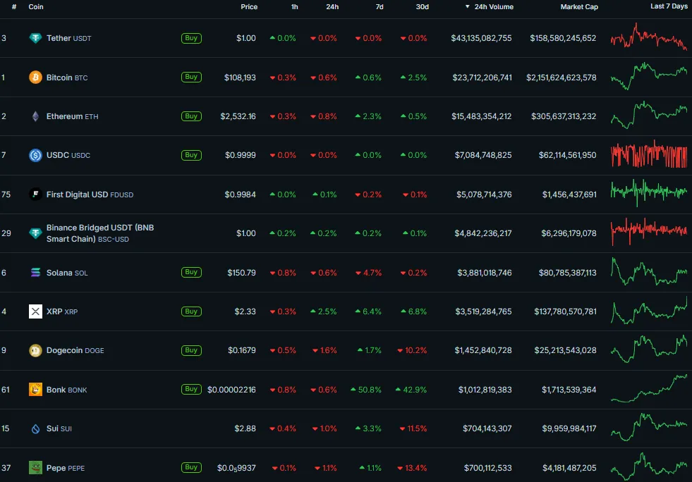This screenshot has height=482, width=692.
Task: Open Pepe 7-day sparkline chart
Action: [649, 466]
